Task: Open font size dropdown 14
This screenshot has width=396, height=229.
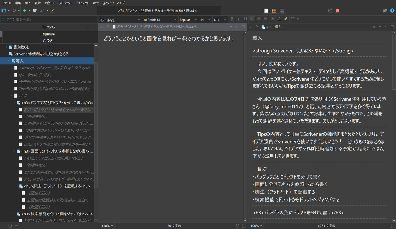Action: [x=205, y=20]
